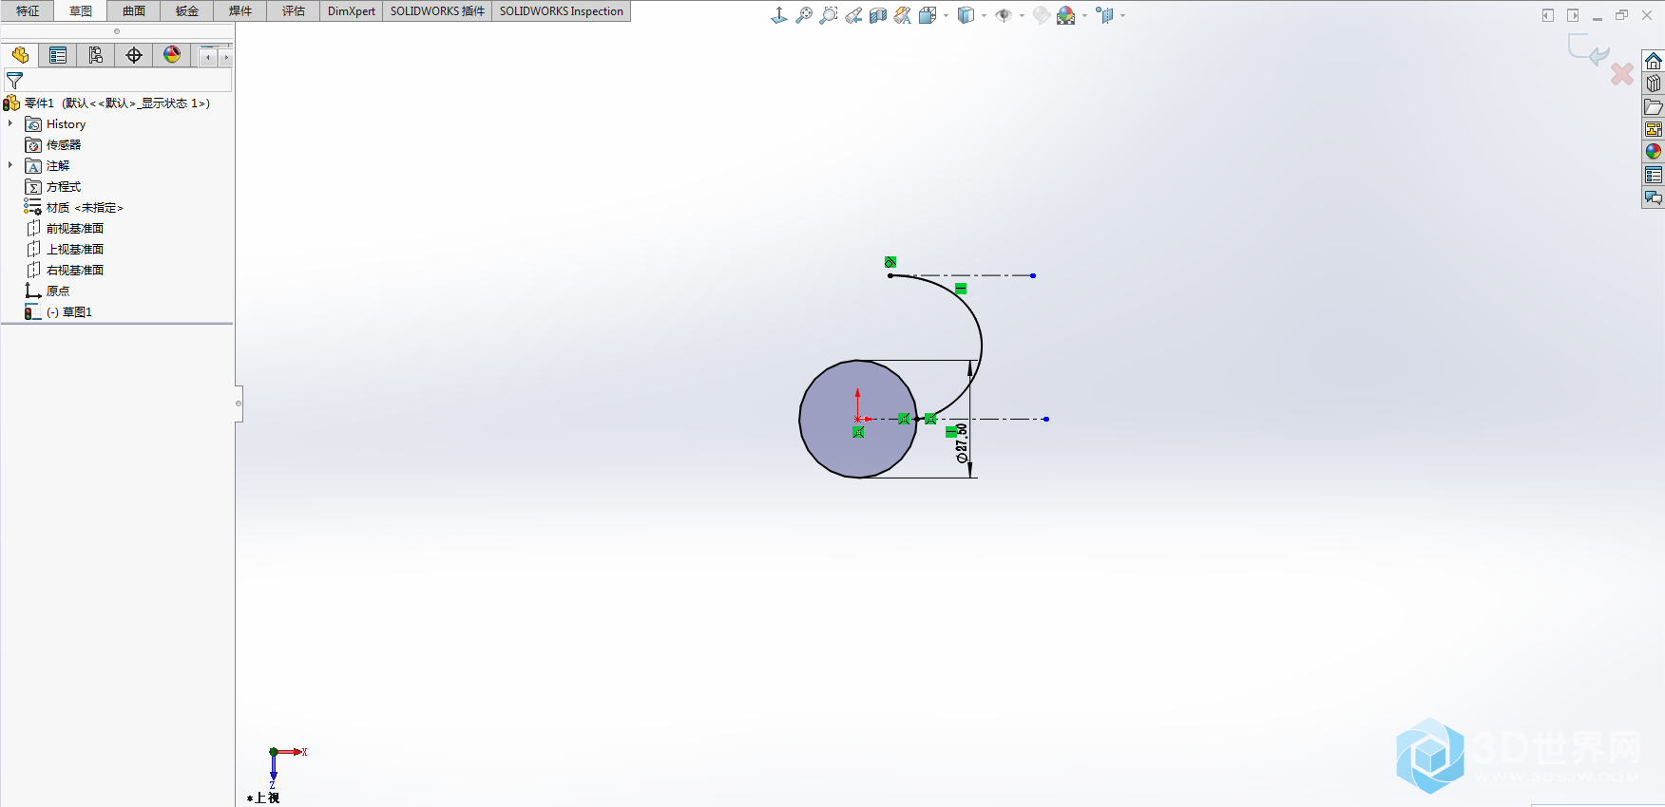This screenshot has width=1665, height=807.
Task: Switch to the 焊件 weldments tab
Action: [x=240, y=11]
